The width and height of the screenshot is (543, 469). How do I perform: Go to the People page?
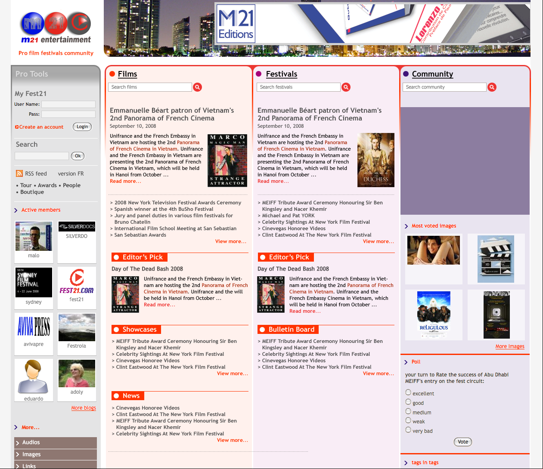[x=72, y=185]
